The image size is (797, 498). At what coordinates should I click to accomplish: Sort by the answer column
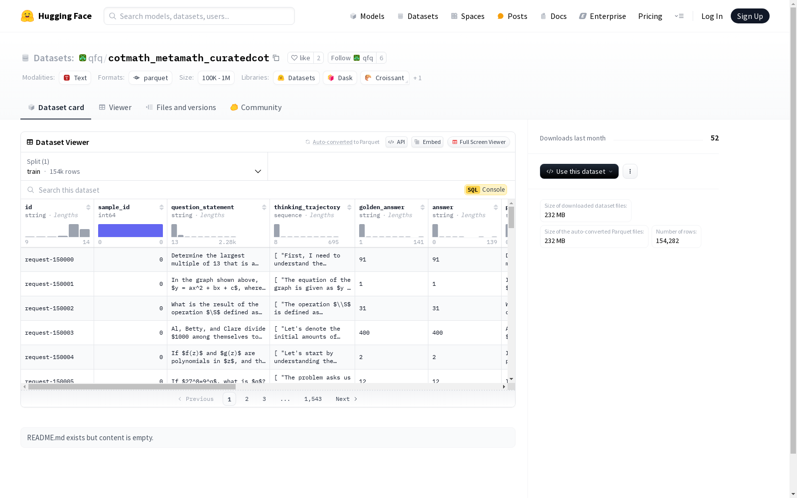point(496,207)
